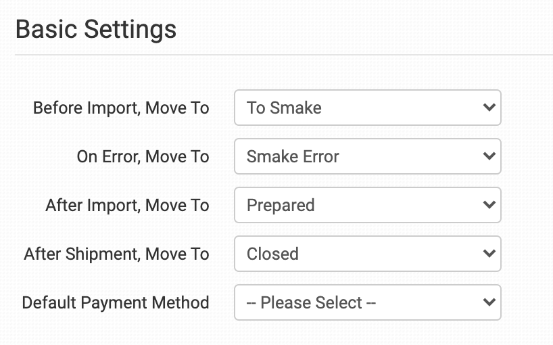
Task: Click the chevron arrow on the Please Select dropdown
Action: tap(489, 302)
